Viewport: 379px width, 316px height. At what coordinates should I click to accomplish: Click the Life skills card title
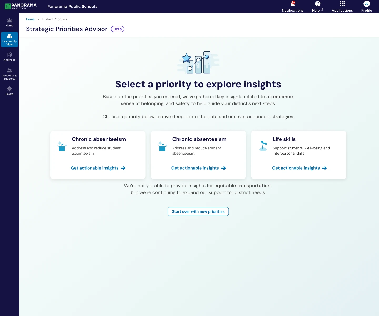[284, 139]
